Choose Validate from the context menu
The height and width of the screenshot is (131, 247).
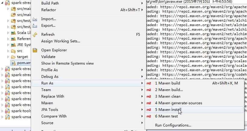[48, 57]
